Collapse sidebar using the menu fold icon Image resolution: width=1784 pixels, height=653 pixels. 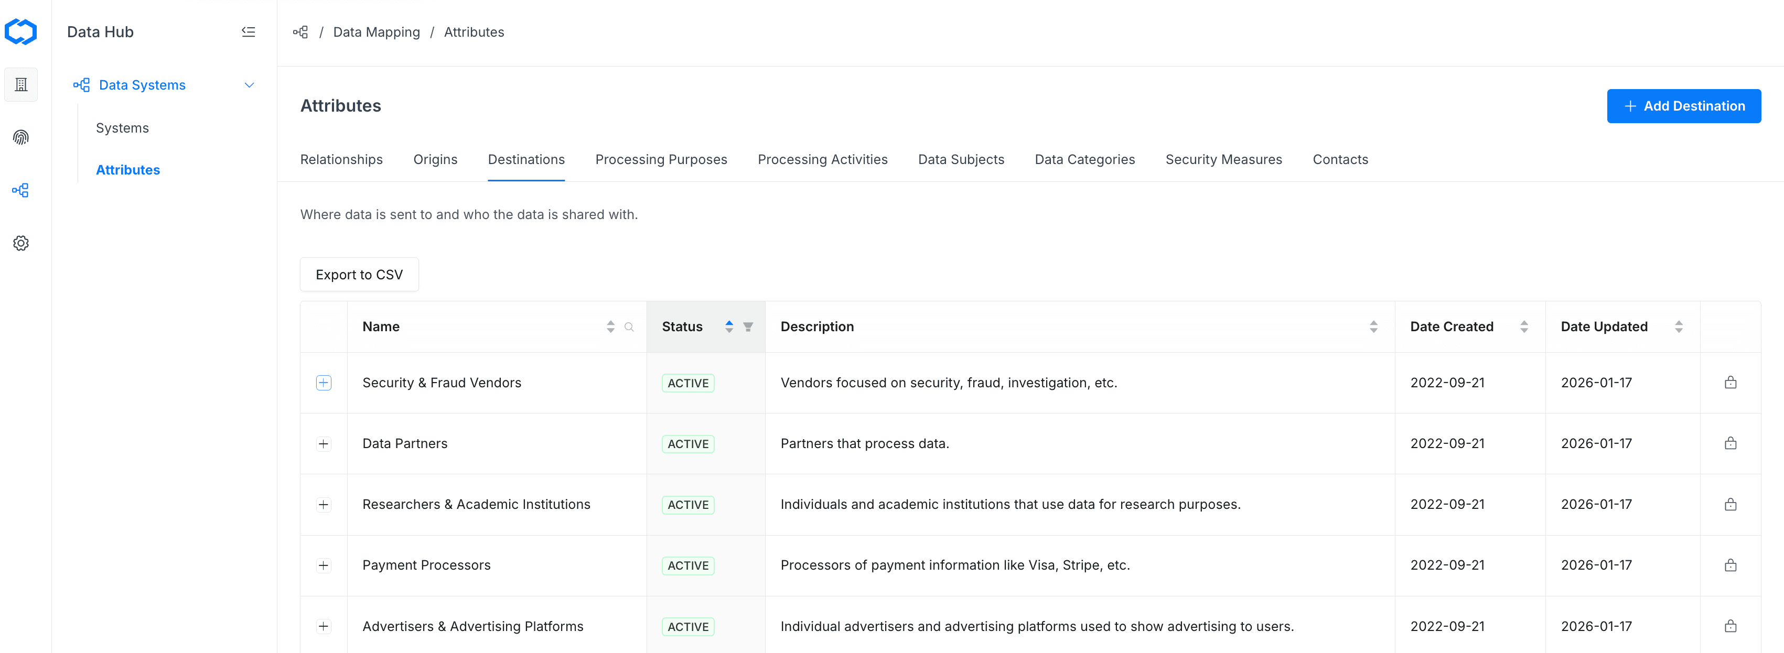coord(248,32)
